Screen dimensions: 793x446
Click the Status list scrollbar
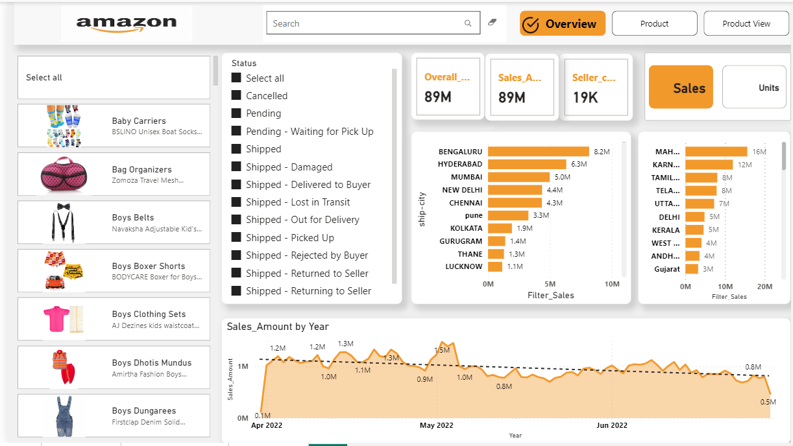click(395, 175)
